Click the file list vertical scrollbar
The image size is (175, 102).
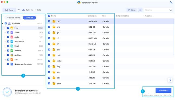click(174, 37)
